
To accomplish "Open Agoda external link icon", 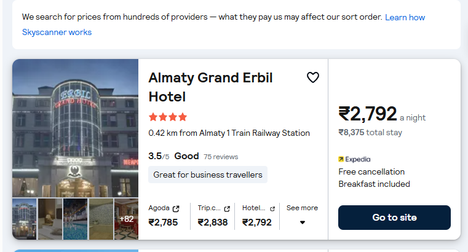I will click(176, 209).
